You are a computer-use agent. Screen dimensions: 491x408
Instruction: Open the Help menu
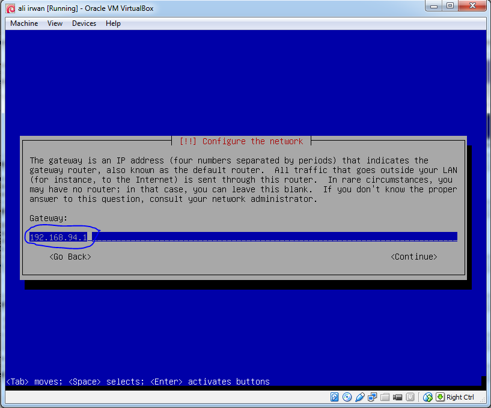coord(113,23)
